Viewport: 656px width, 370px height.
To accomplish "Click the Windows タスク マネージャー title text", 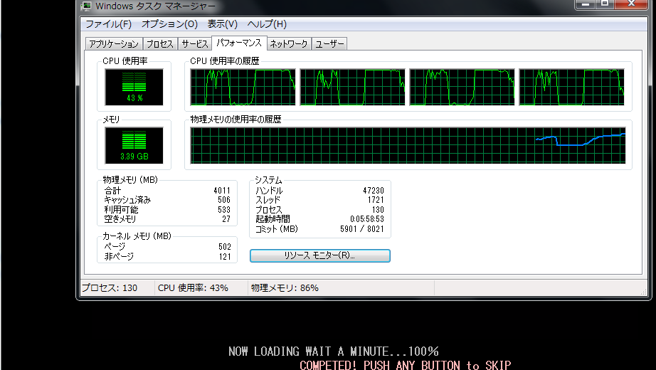I will pos(155,6).
